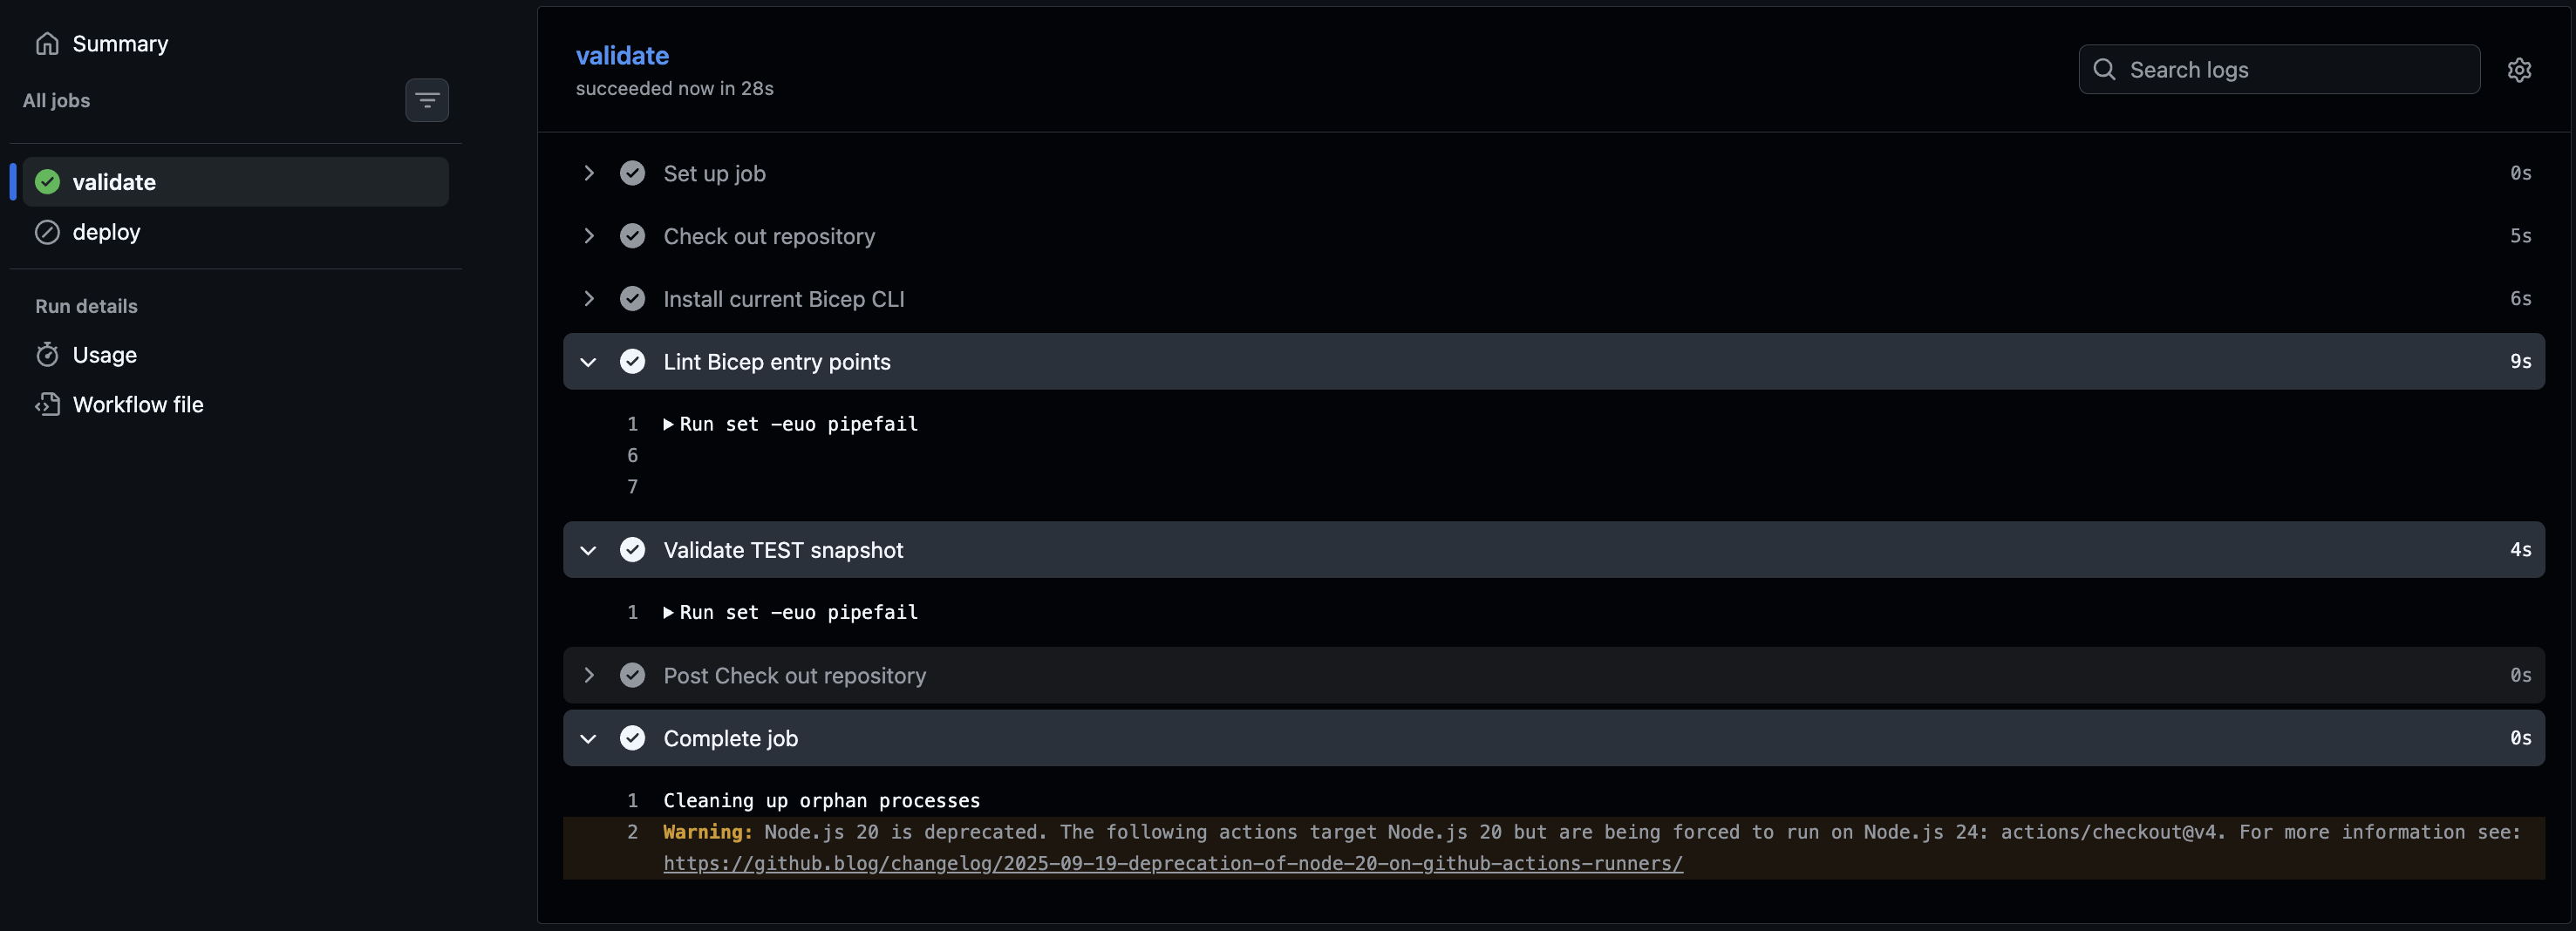Click the green success icon beside validate
This screenshot has height=931, width=2576.
(x=47, y=182)
